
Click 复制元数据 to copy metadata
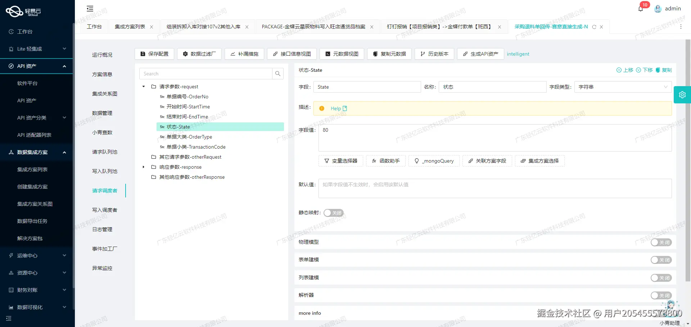[x=389, y=53]
